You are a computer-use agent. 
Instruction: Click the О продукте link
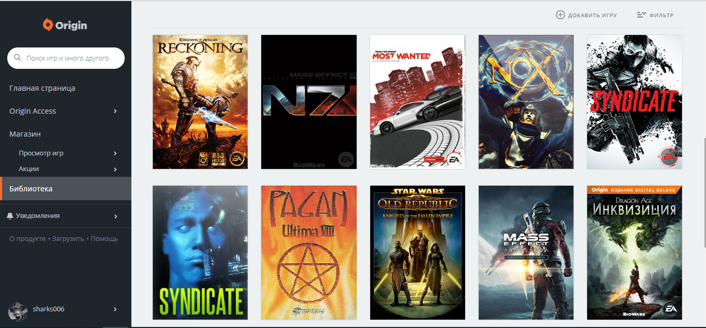[28, 238]
